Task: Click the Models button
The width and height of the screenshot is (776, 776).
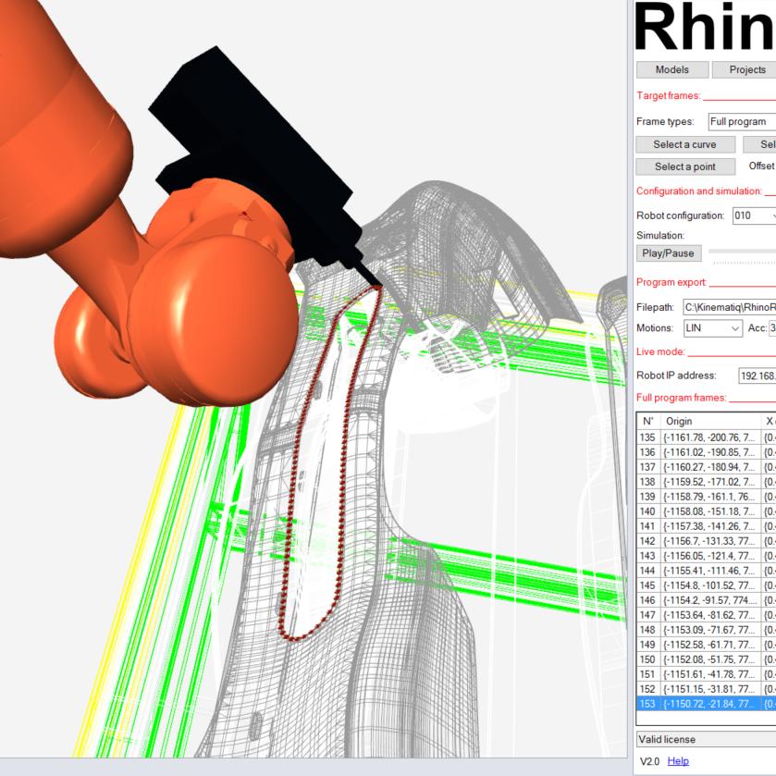Action: pyautogui.click(x=672, y=69)
